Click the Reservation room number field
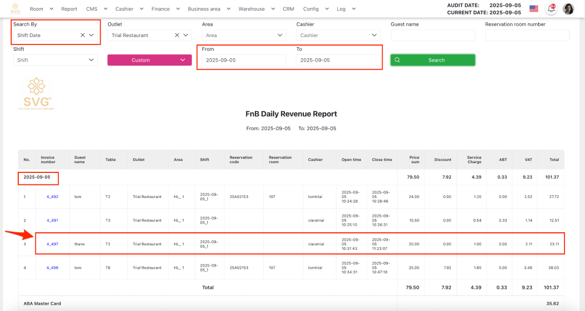Image resolution: width=585 pixels, height=311 pixels. point(527,35)
